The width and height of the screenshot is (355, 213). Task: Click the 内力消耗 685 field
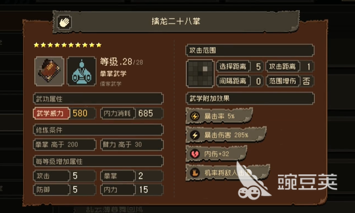(x=132, y=113)
